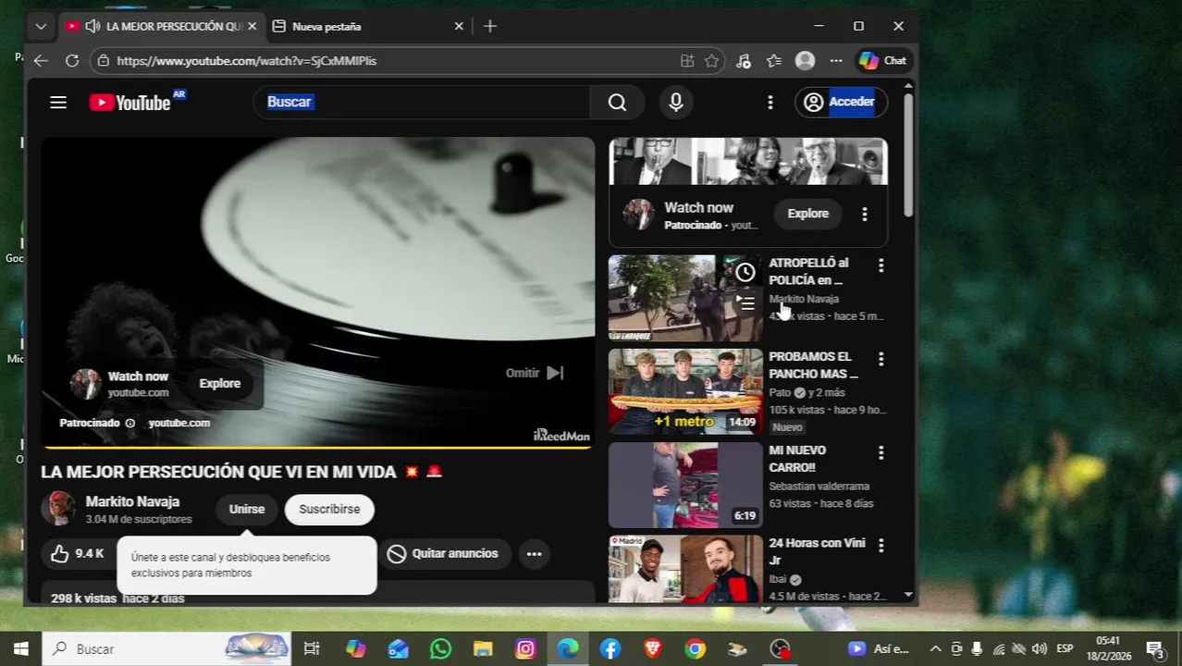This screenshot has width=1182, height=666.
Task: Open the YouTube hamburger guide menu
Action: click(58, 103)
